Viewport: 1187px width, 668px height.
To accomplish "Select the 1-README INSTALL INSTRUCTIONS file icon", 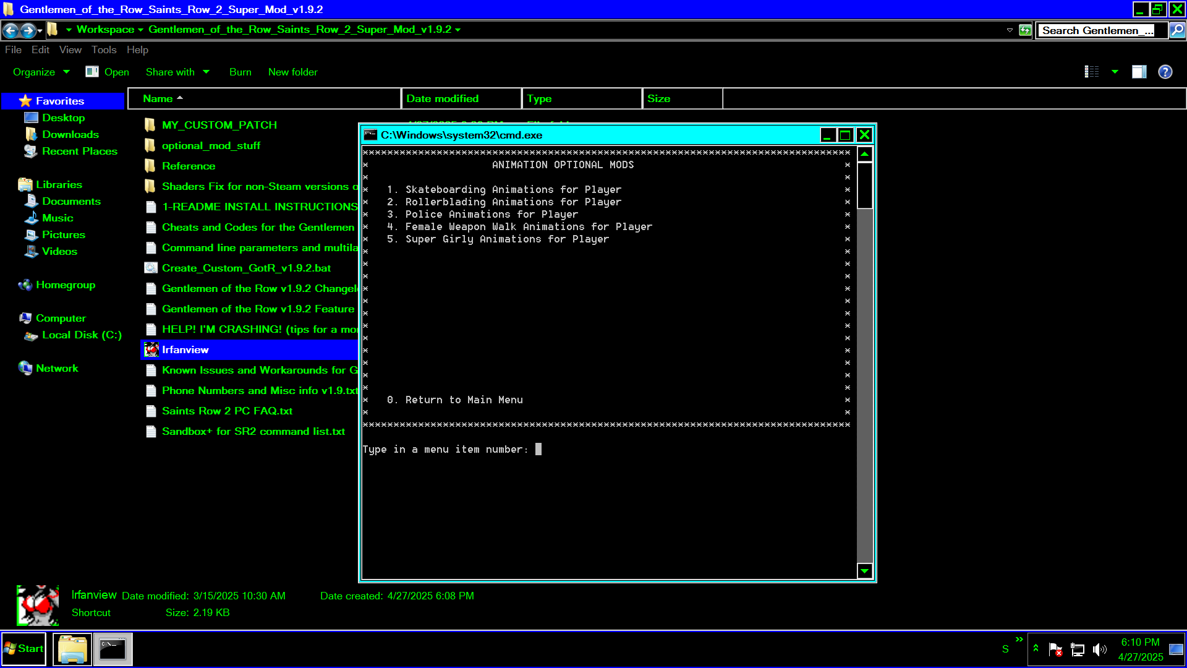I will [x=151, y=207].
